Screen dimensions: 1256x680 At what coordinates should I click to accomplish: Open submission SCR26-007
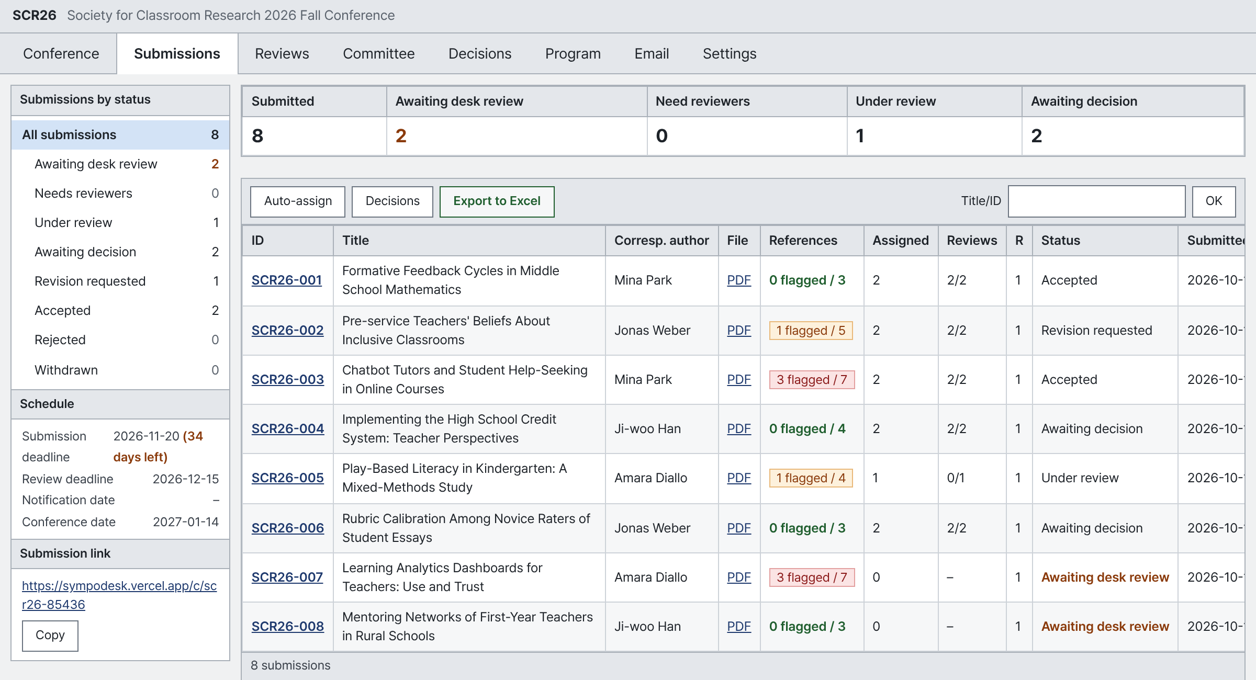coord(287,577)
